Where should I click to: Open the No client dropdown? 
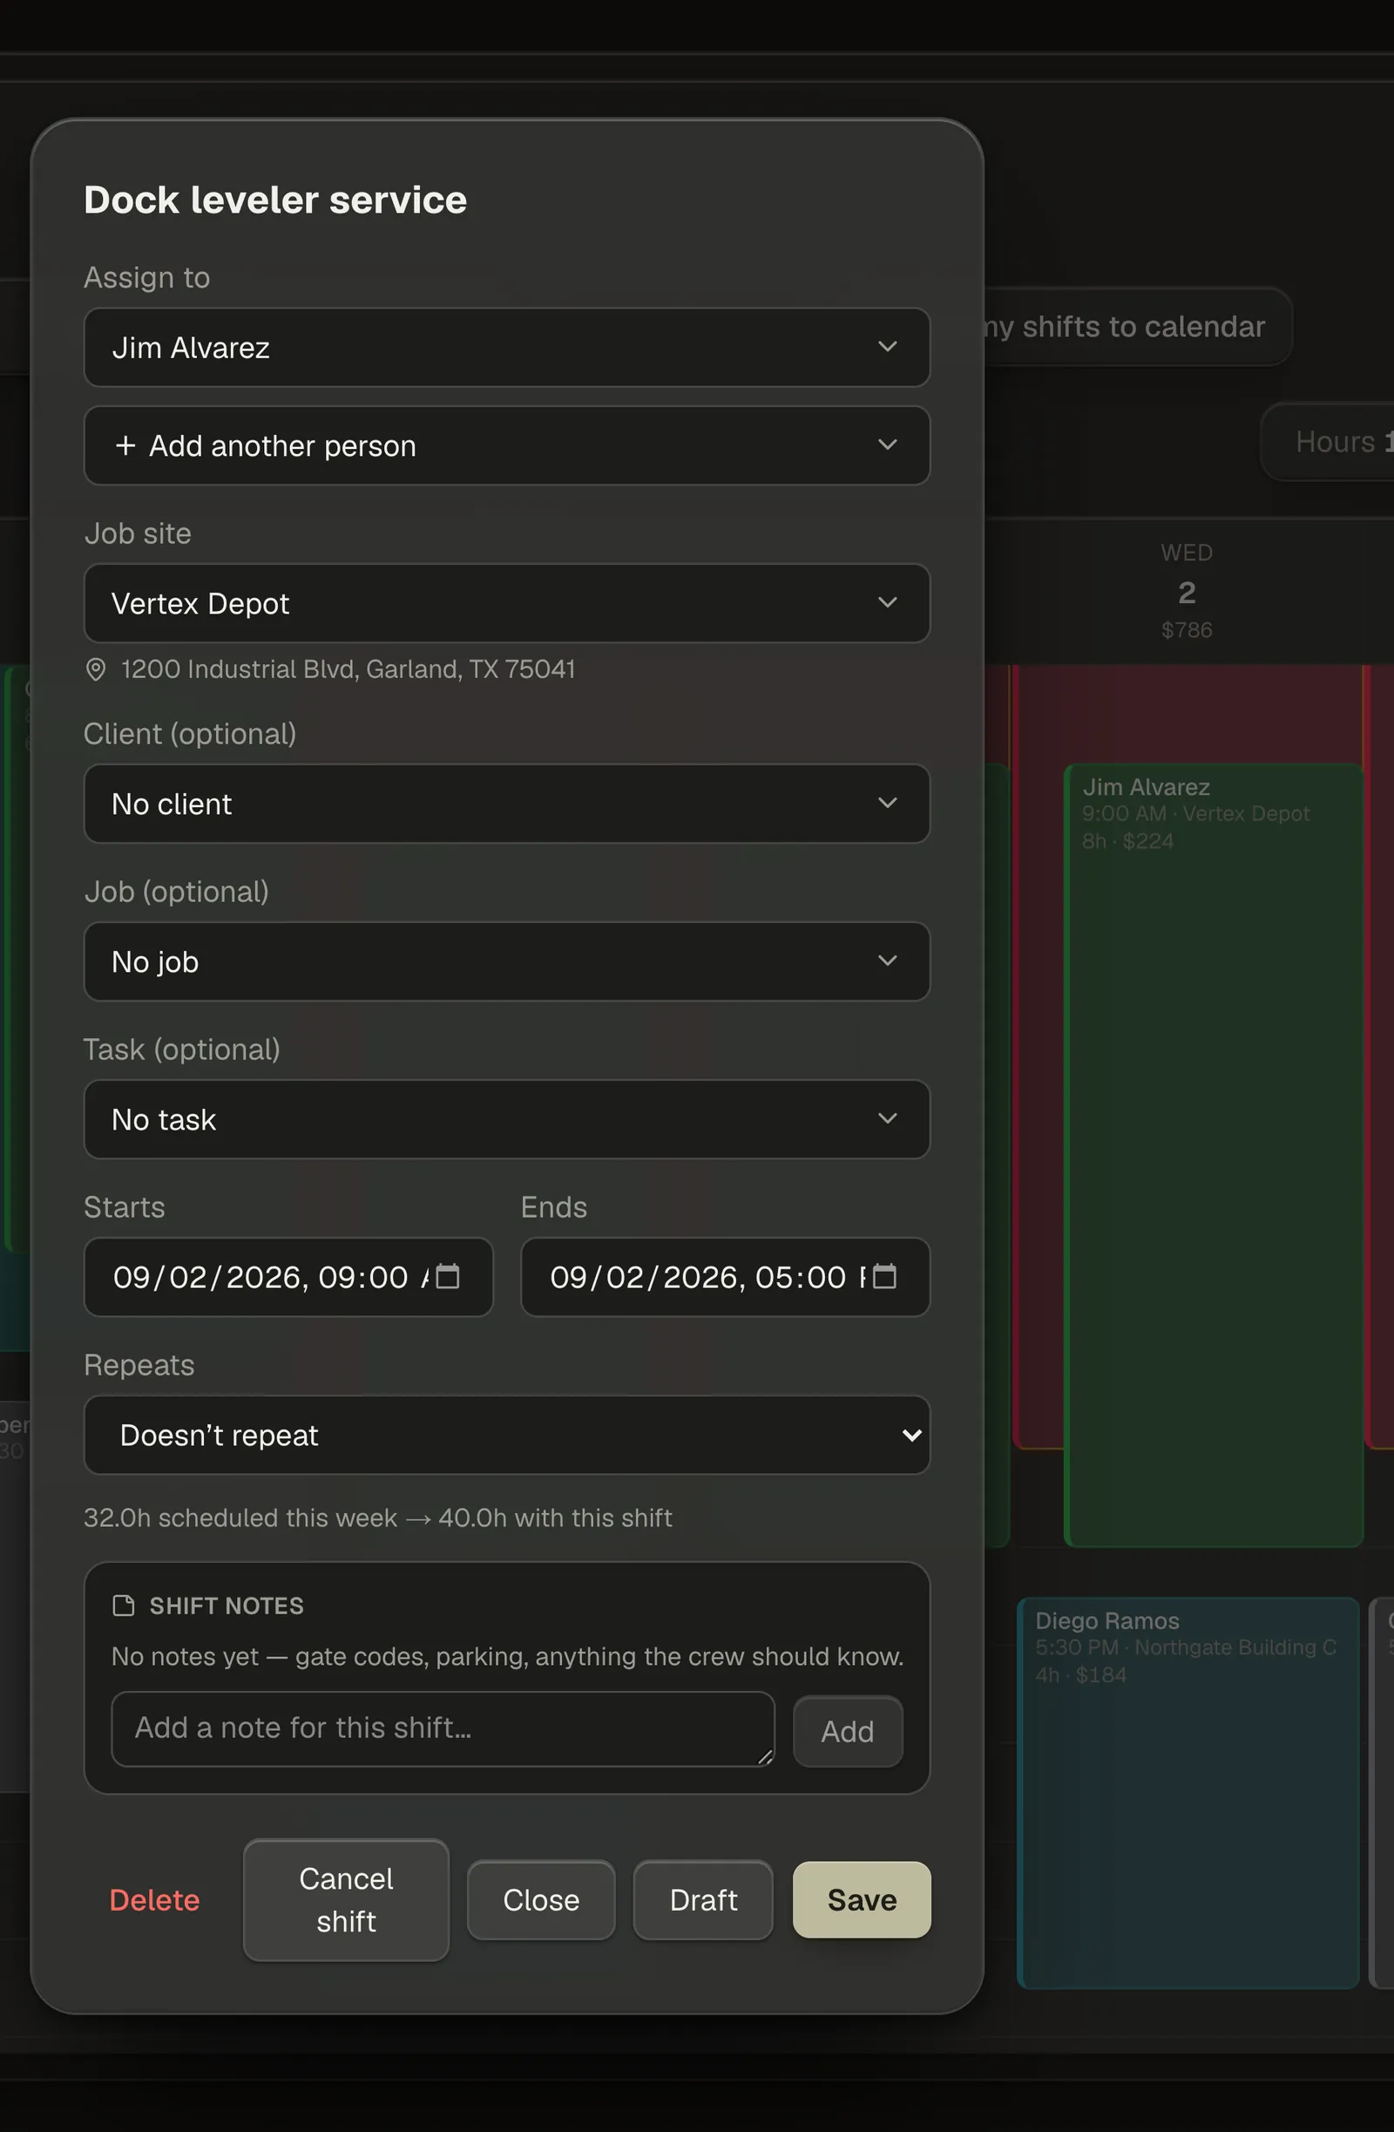click(507, 804)
